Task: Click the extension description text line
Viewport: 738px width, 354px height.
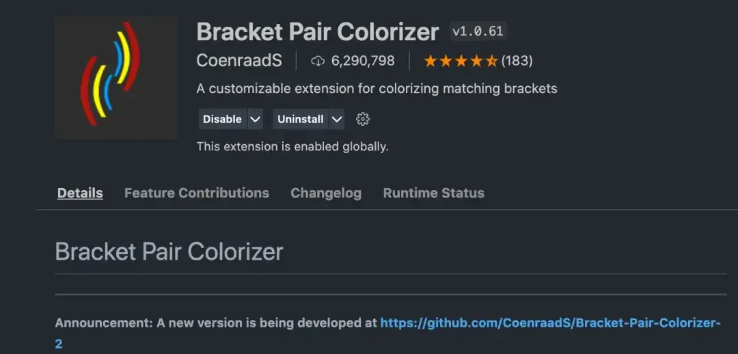Action: click(377, 89)
